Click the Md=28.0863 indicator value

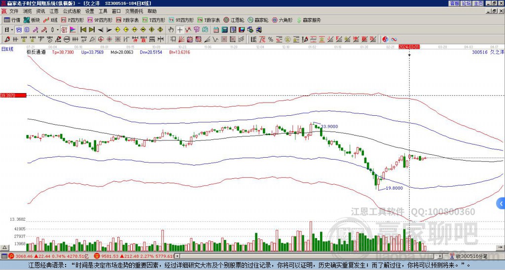[122, 52]
